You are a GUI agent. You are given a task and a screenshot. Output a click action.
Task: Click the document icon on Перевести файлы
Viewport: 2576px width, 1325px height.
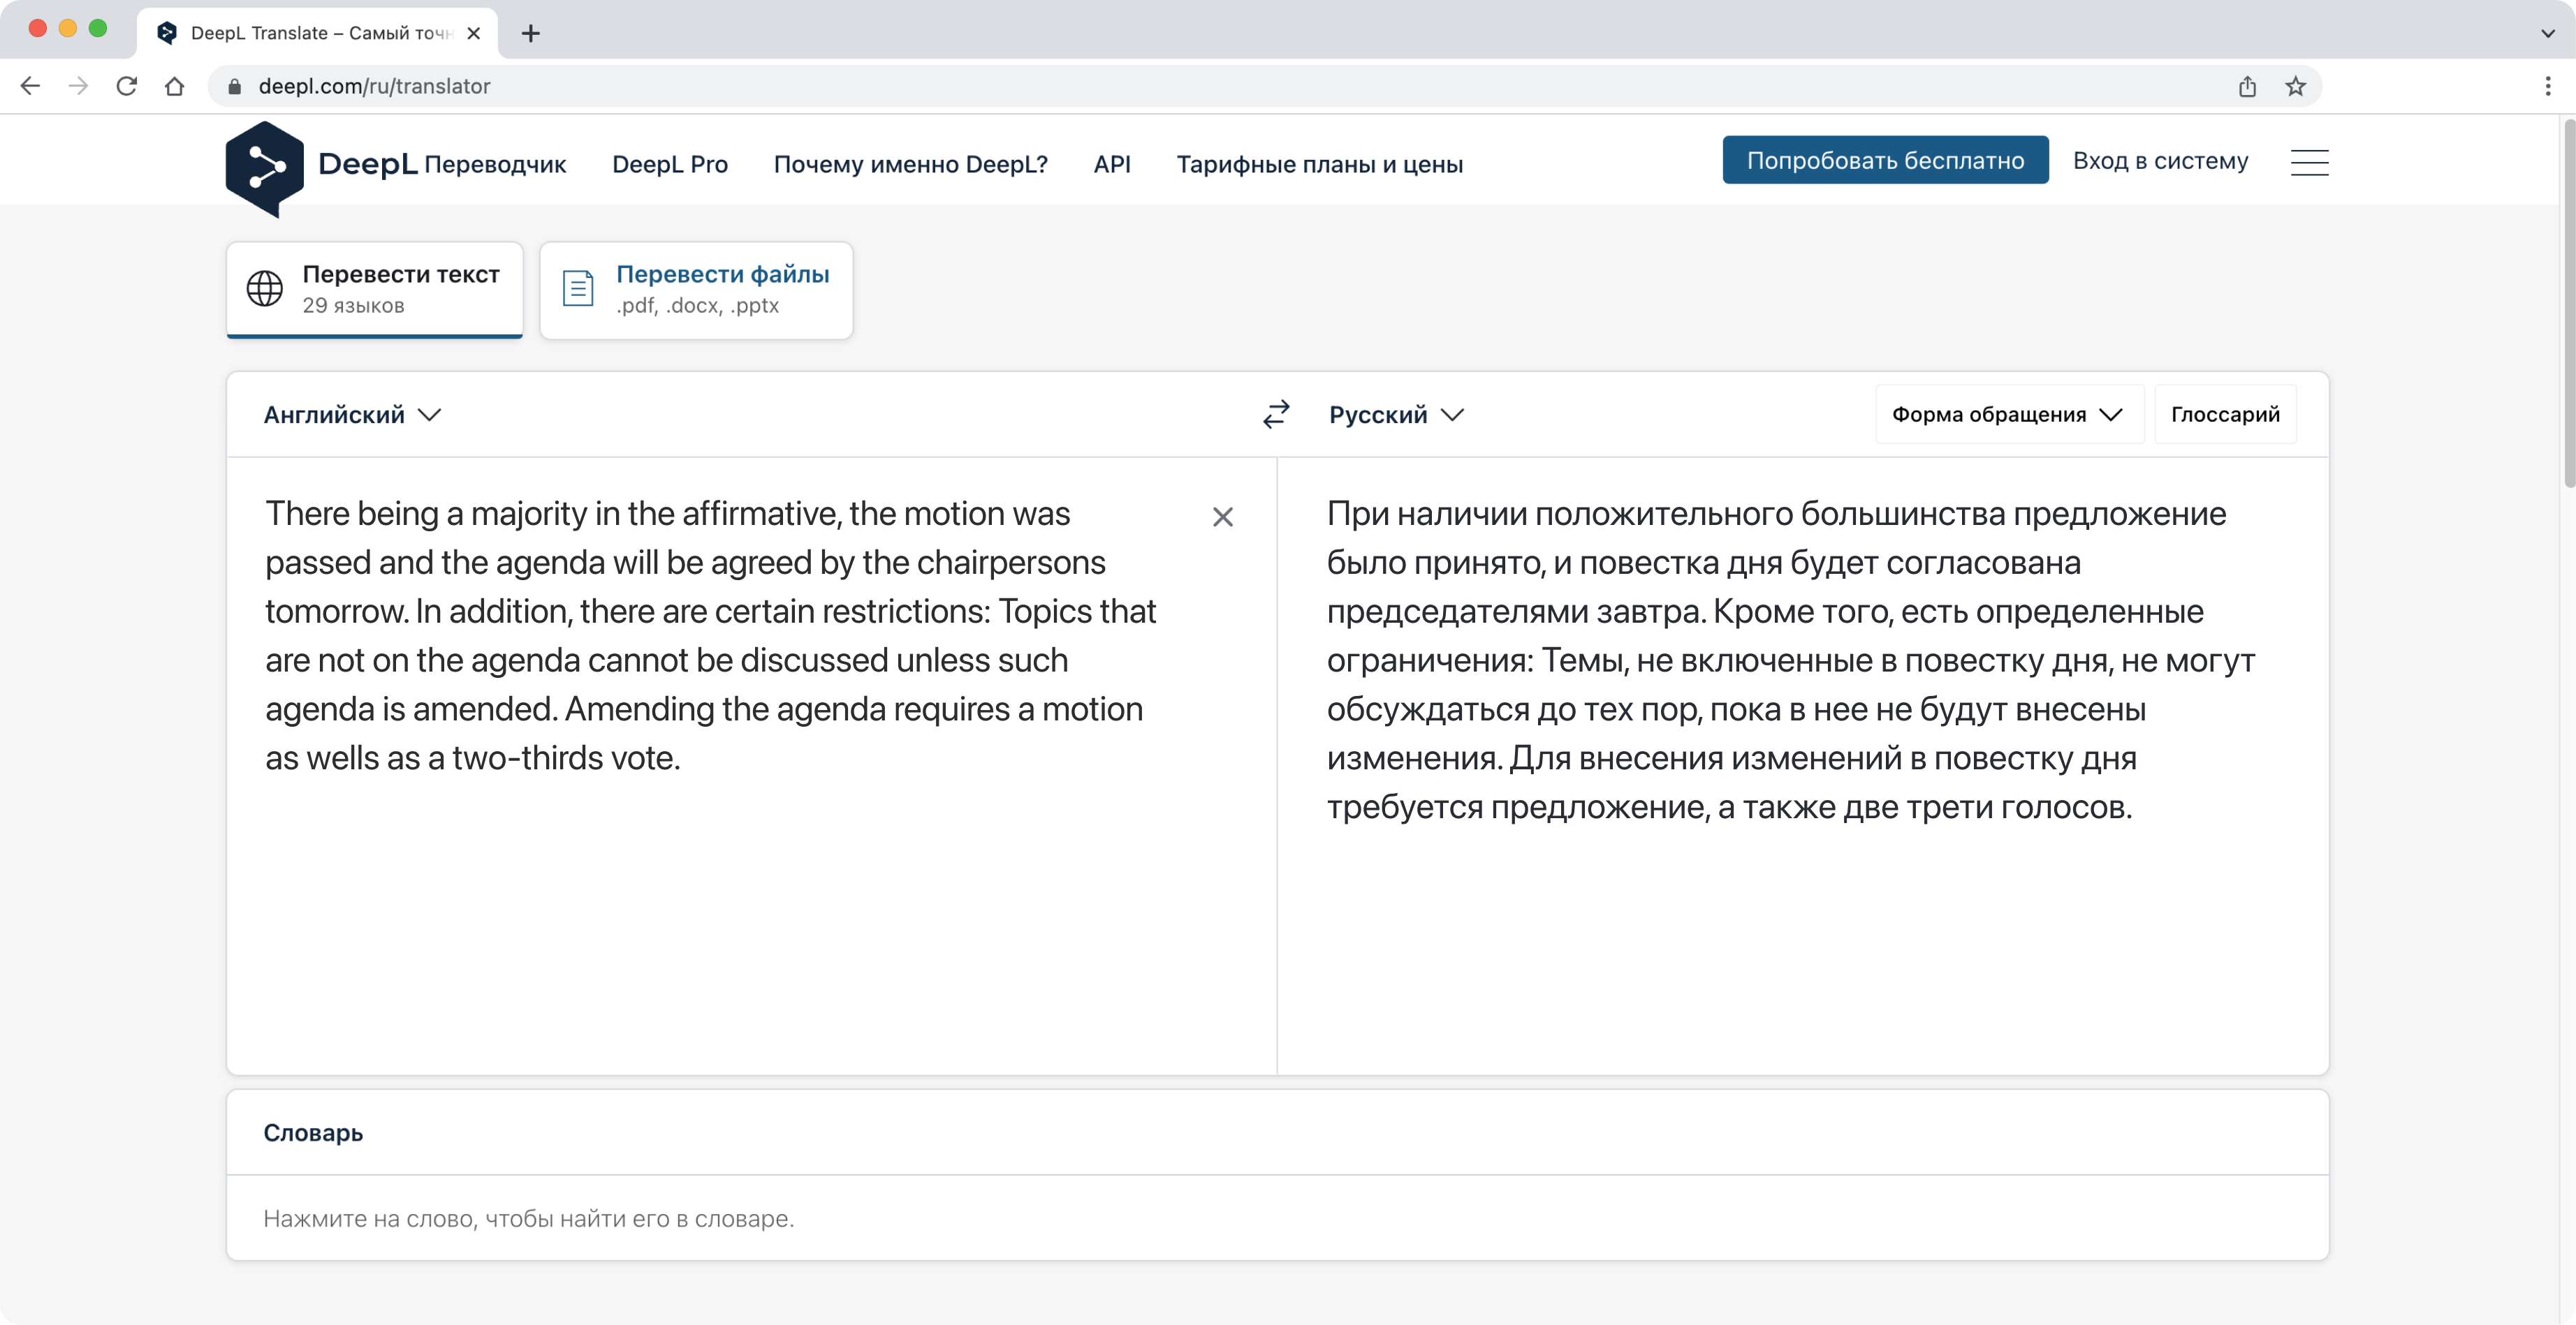point(578,289)
